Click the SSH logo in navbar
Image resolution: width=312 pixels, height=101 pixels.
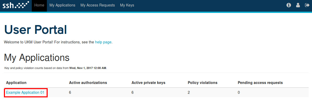[x=16, y=5]
